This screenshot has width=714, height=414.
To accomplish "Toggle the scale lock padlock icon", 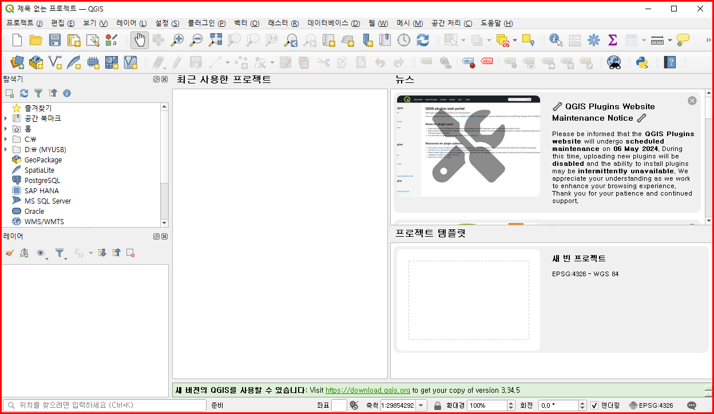I will click(x=438, y=405).
